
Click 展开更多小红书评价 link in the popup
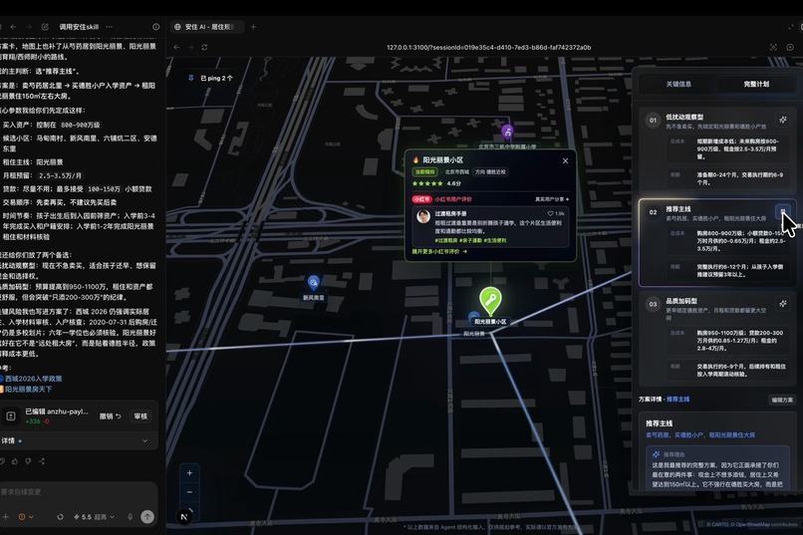point(439,251)
